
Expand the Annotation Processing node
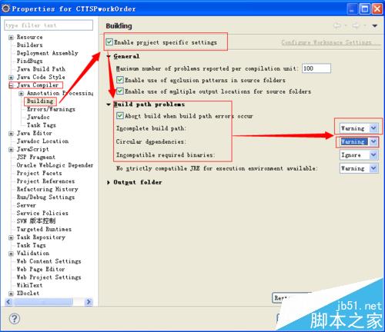pos(22,94)
